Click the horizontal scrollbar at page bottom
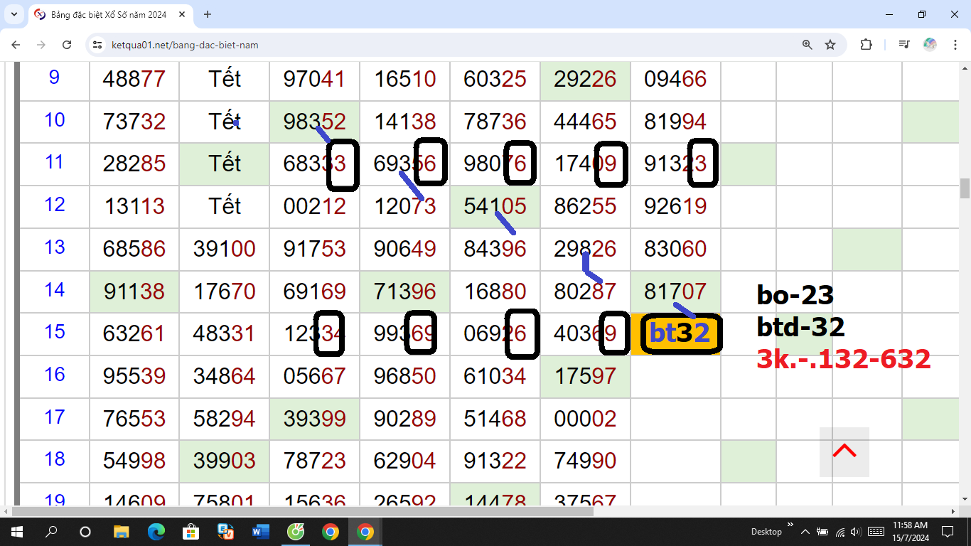This screenshot has height=546, width=971. pyautogui.click(x=302, y=511)
